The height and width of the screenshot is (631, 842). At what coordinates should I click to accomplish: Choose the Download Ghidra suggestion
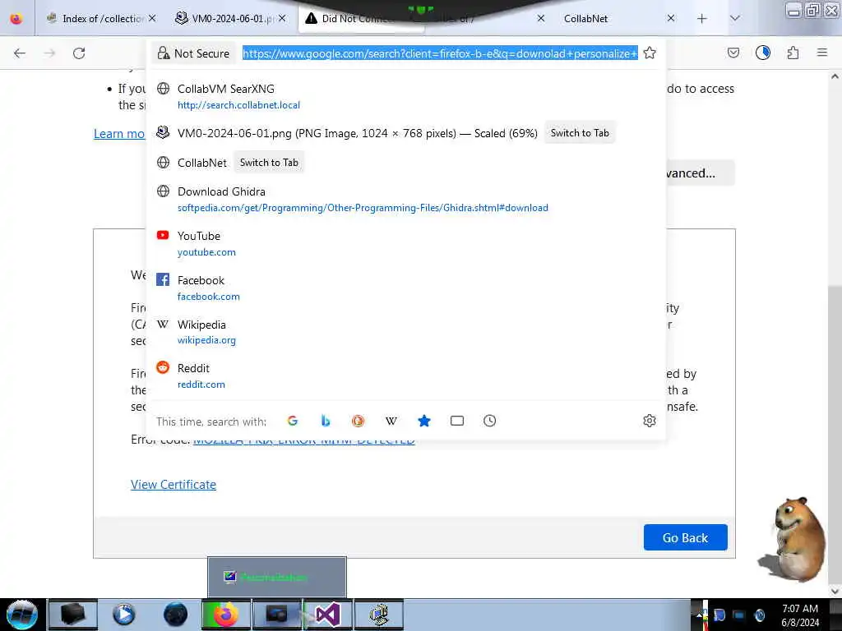pos(406,199)
